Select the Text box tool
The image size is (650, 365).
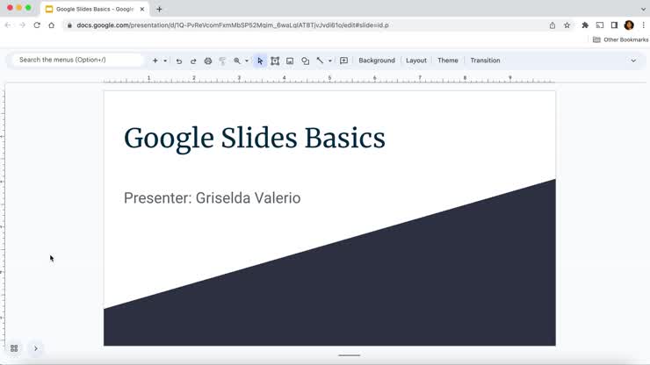pyautogui.click(x=275, y=61)
